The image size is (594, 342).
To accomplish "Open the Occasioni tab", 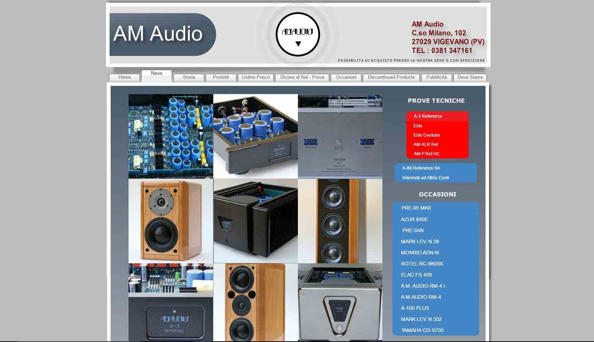I will (x=346, y=77).
